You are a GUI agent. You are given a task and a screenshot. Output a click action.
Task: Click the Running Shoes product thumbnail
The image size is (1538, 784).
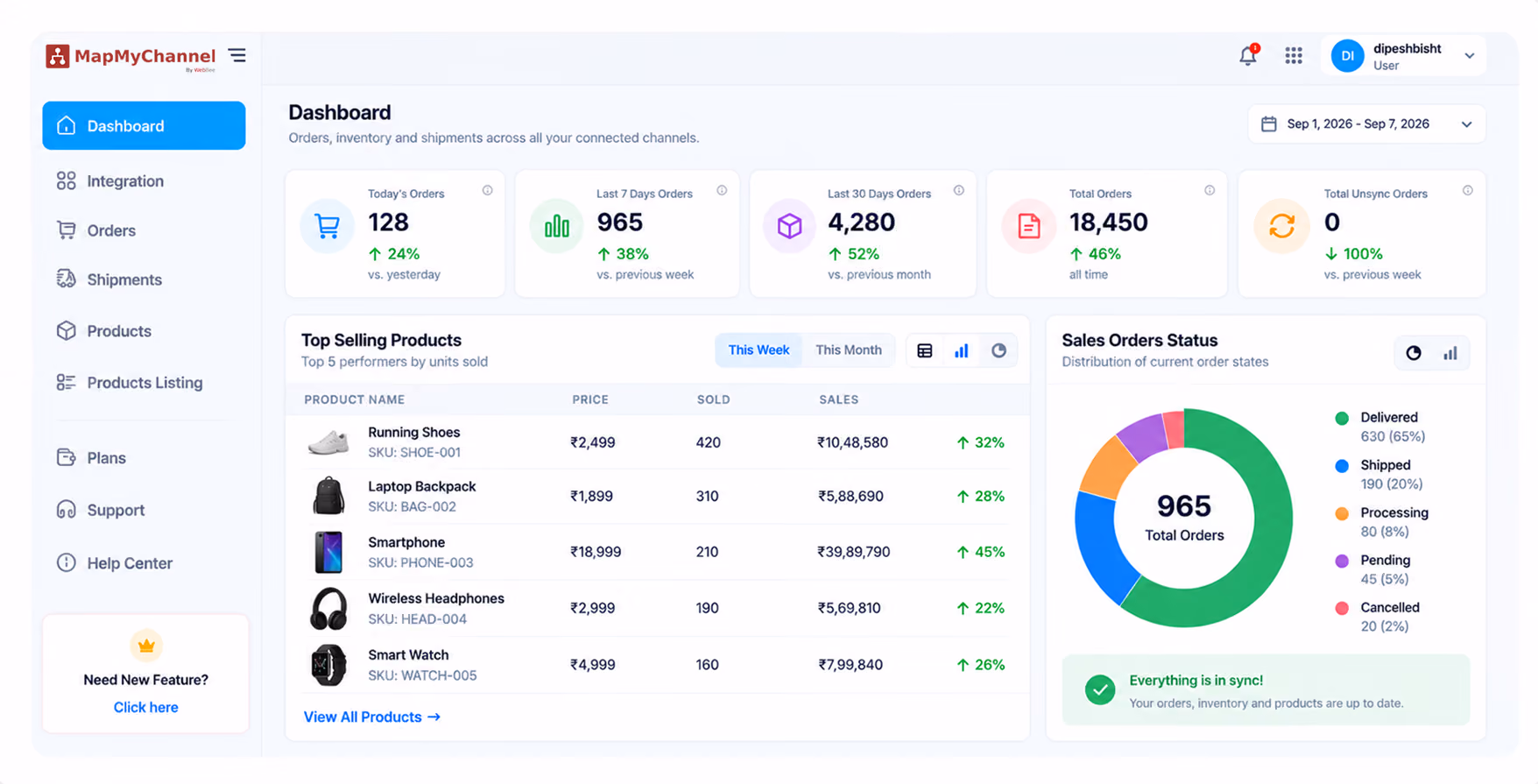pos(328,442)
